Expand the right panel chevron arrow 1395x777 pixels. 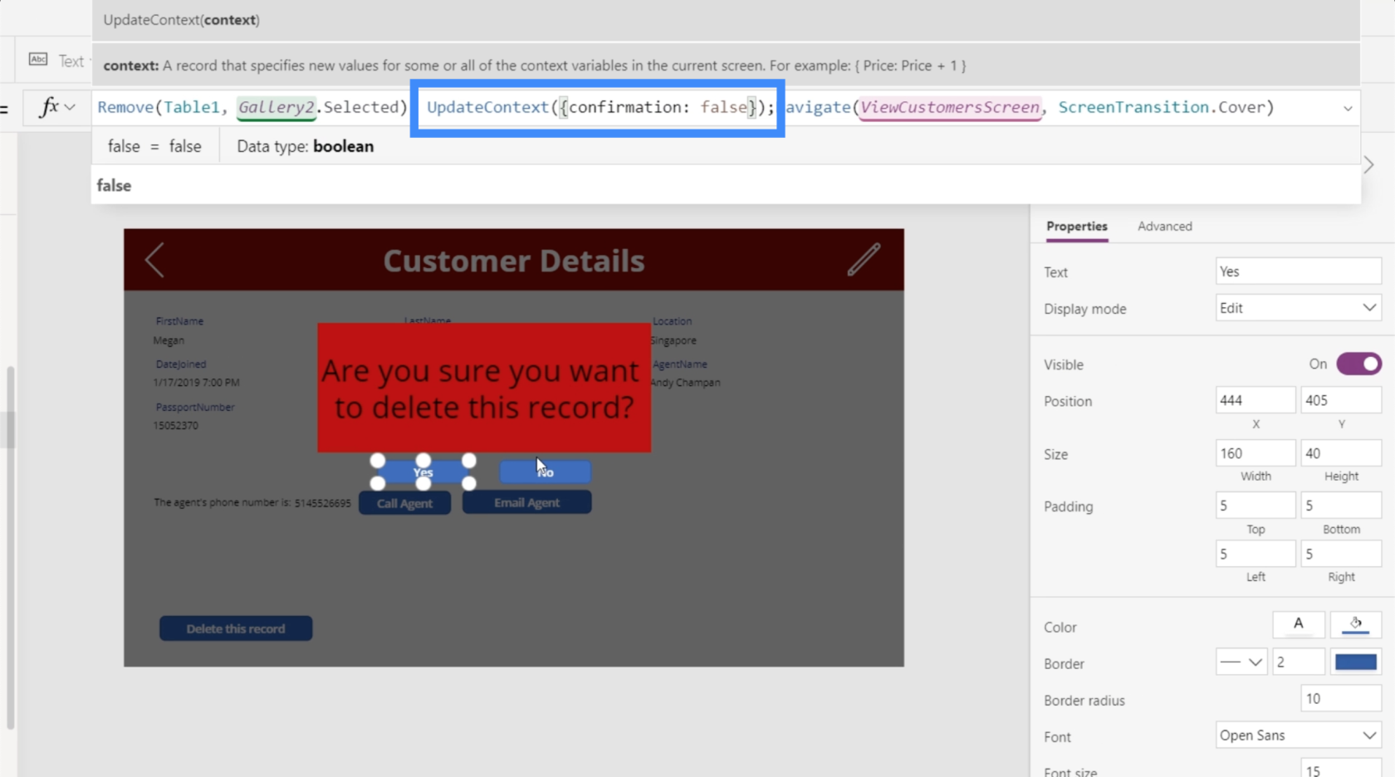click(1368, 165)
